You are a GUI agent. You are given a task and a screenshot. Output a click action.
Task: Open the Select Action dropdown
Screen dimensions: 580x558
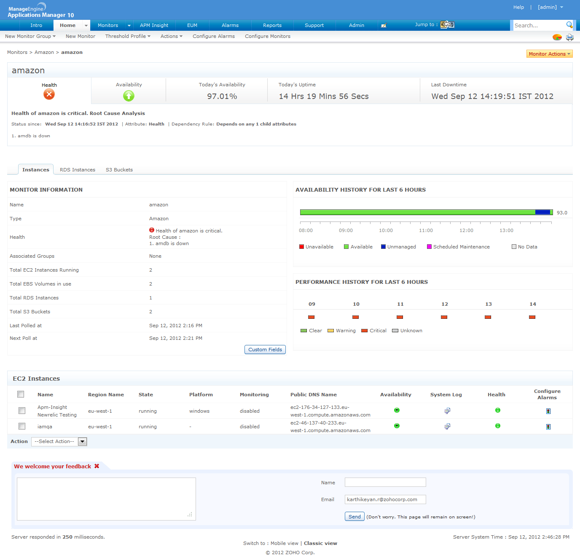click(x=59, y=441)
